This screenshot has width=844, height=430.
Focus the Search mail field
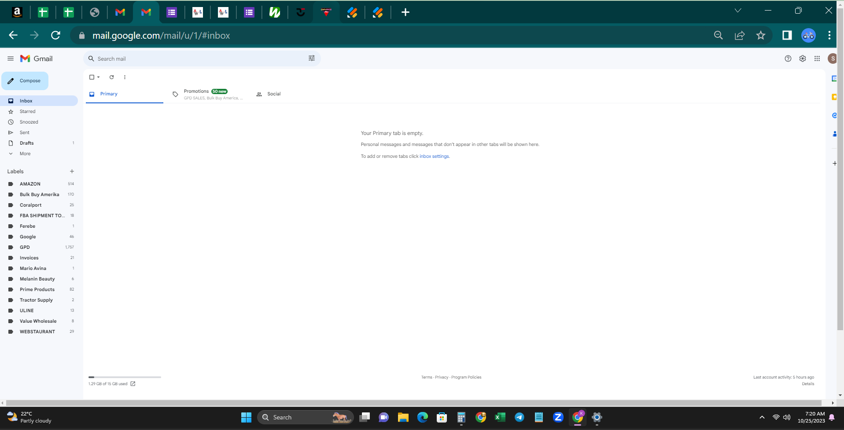click(x=202, y=58)
